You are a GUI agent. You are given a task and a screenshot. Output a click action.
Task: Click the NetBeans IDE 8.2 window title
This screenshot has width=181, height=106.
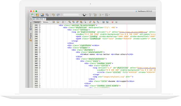coord(145,11)
